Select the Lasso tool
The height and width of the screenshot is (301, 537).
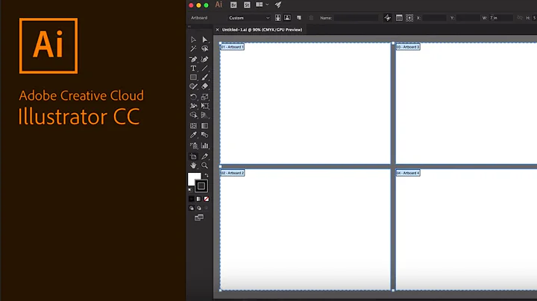click(x=205, y=49)
